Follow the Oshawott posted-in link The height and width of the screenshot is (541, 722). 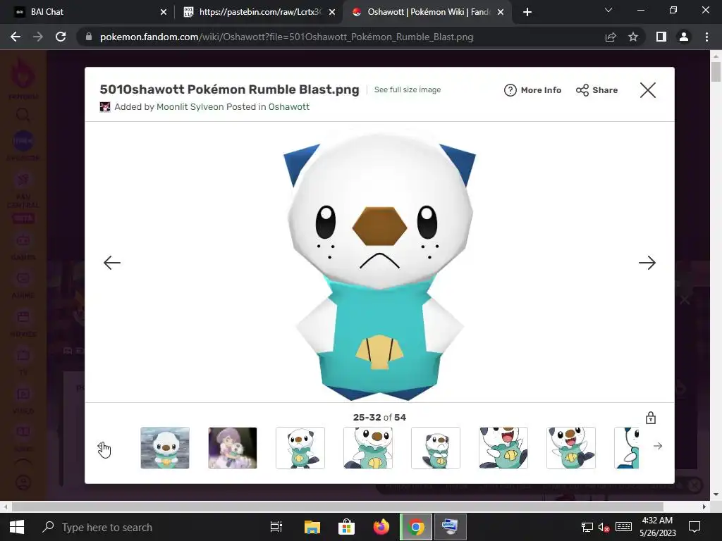pyautogui.click(x=288, y=107)
